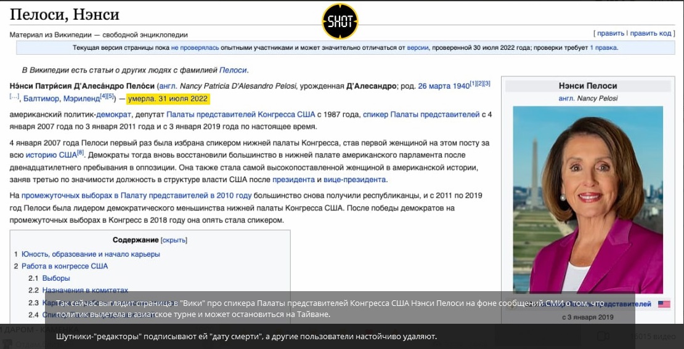This screenshot has height=349, width=684.
Task: Open the 'не проверялась' review notice link
Action: (195, 48)
